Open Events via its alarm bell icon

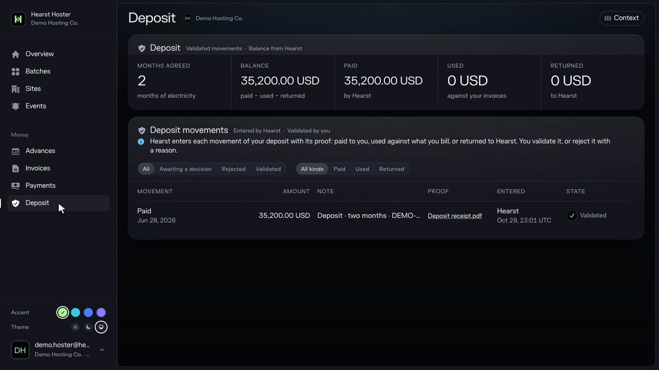[15, 106]
